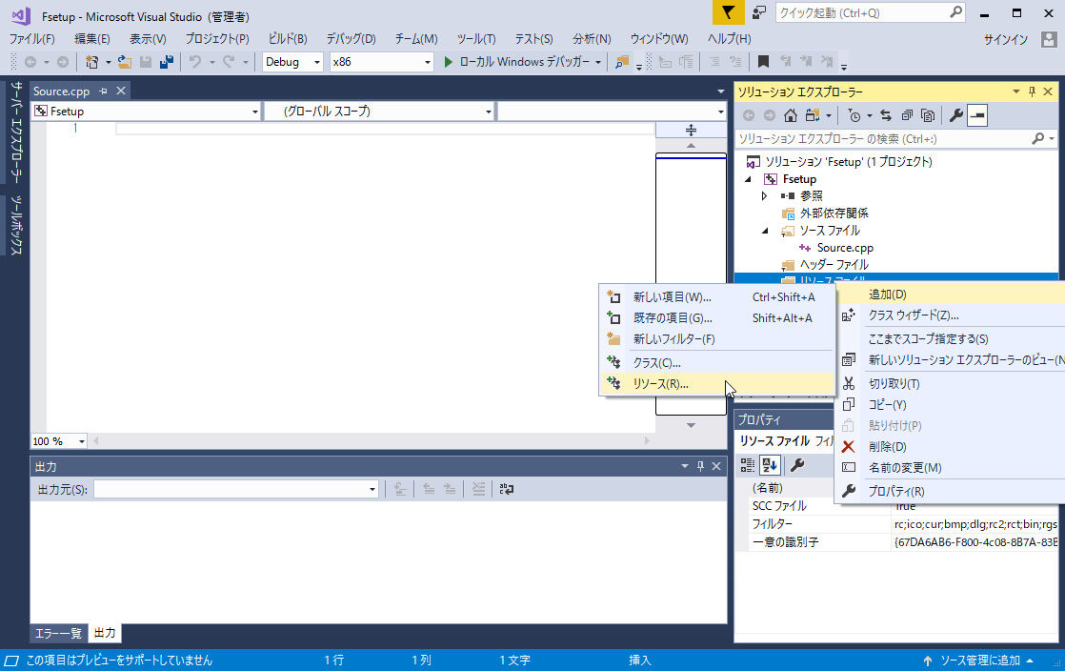The height and width of the screenshot is (671, 1065).
Task: Open the ビルド(B) menu
Action: tap(288, 39)
